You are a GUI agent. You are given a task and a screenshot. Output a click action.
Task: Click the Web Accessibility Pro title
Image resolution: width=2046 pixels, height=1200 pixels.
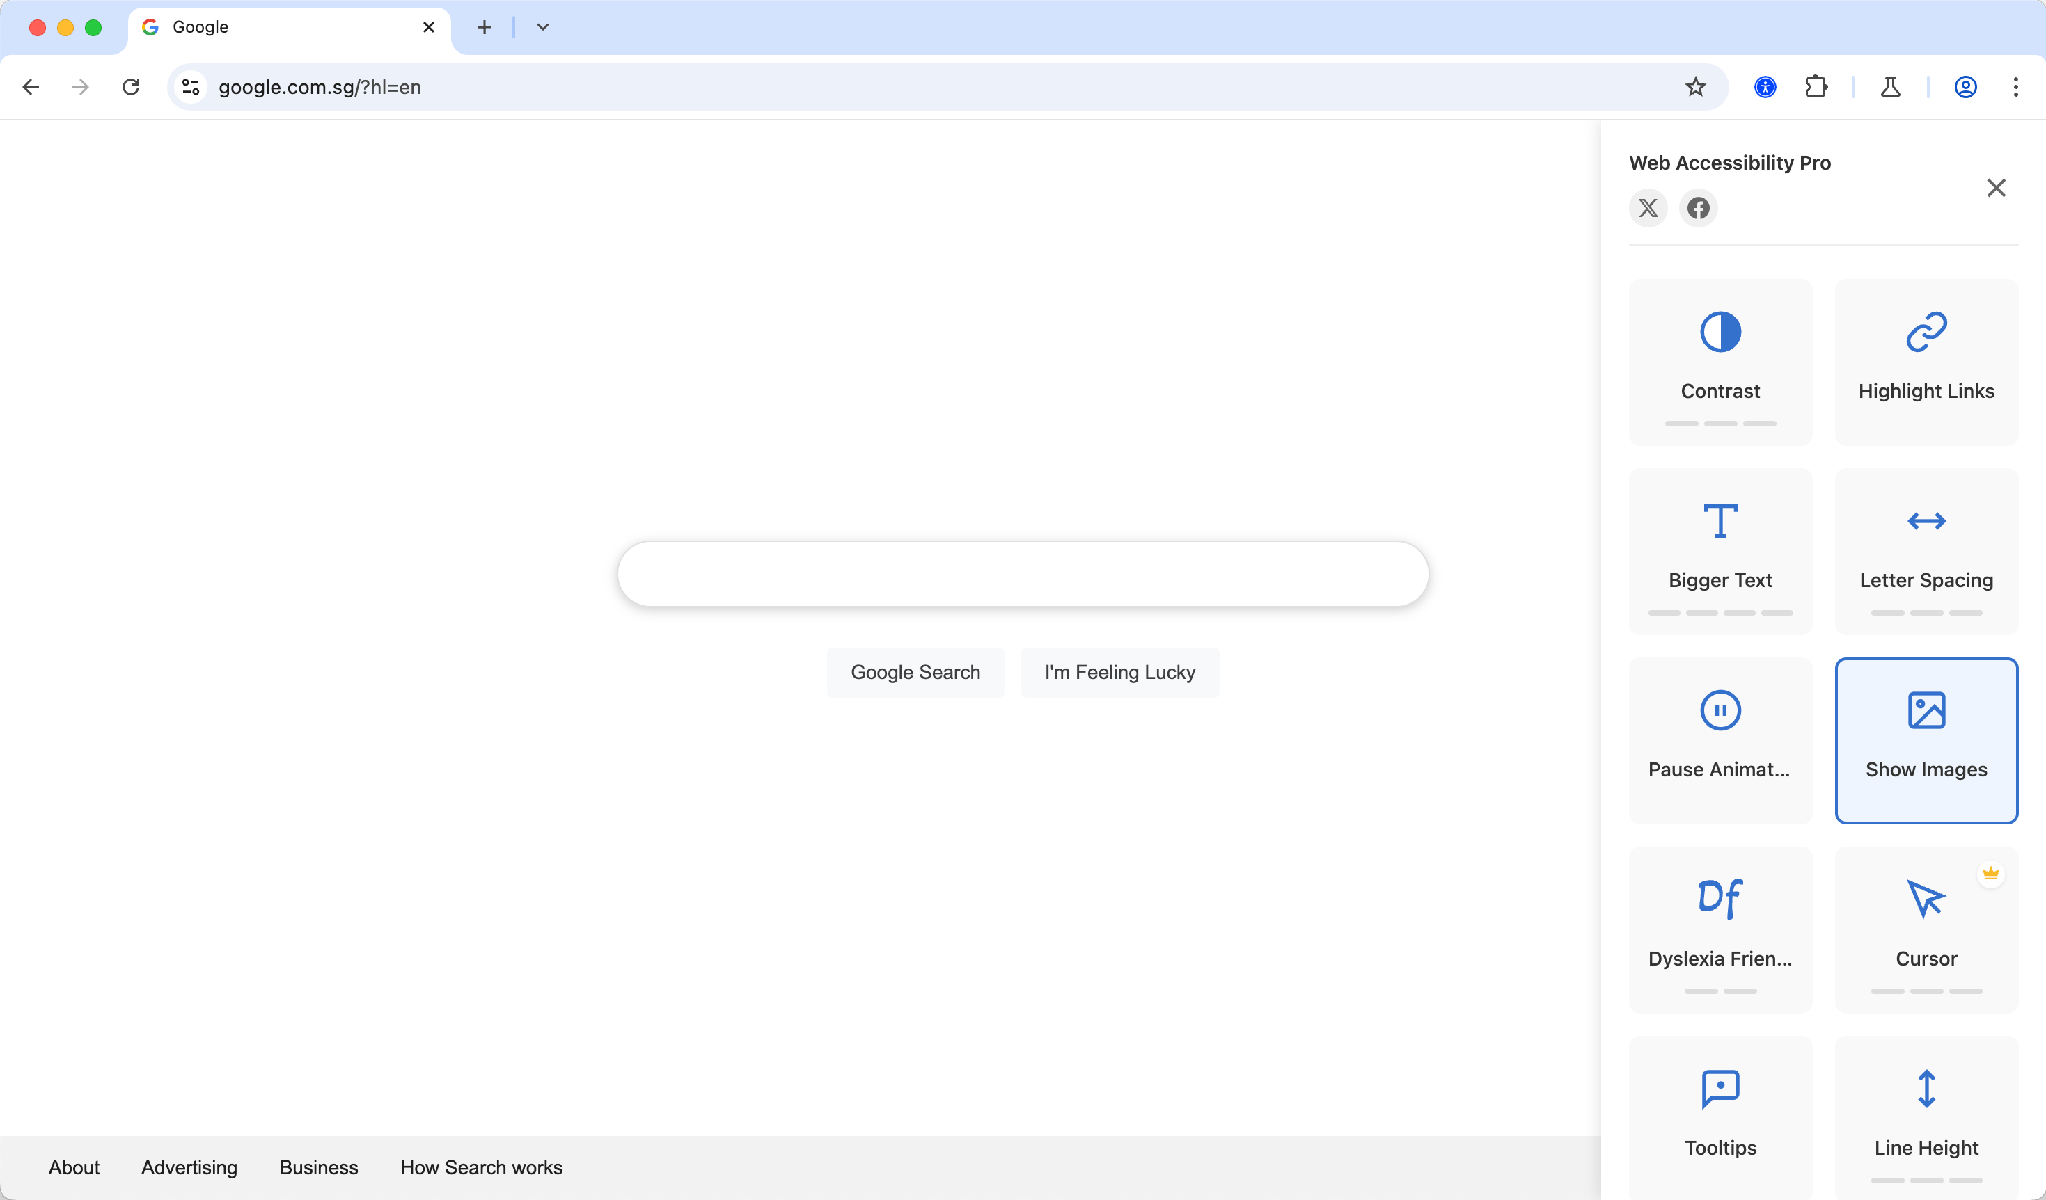1729,162
